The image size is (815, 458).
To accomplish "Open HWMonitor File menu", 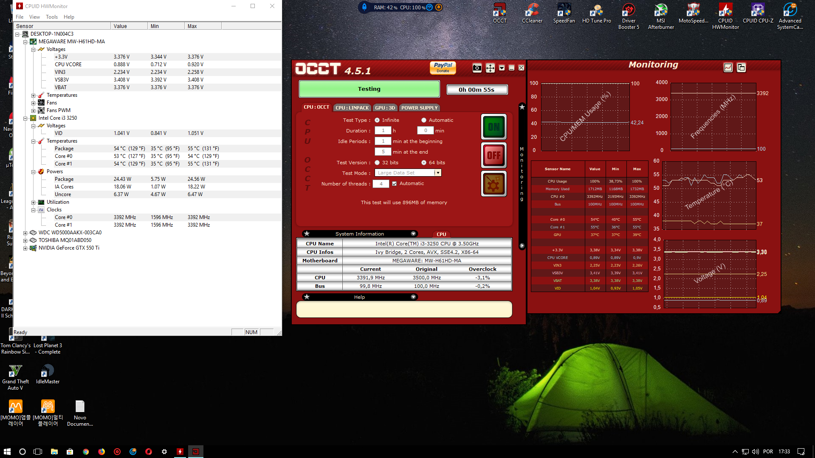I will 20,17.
